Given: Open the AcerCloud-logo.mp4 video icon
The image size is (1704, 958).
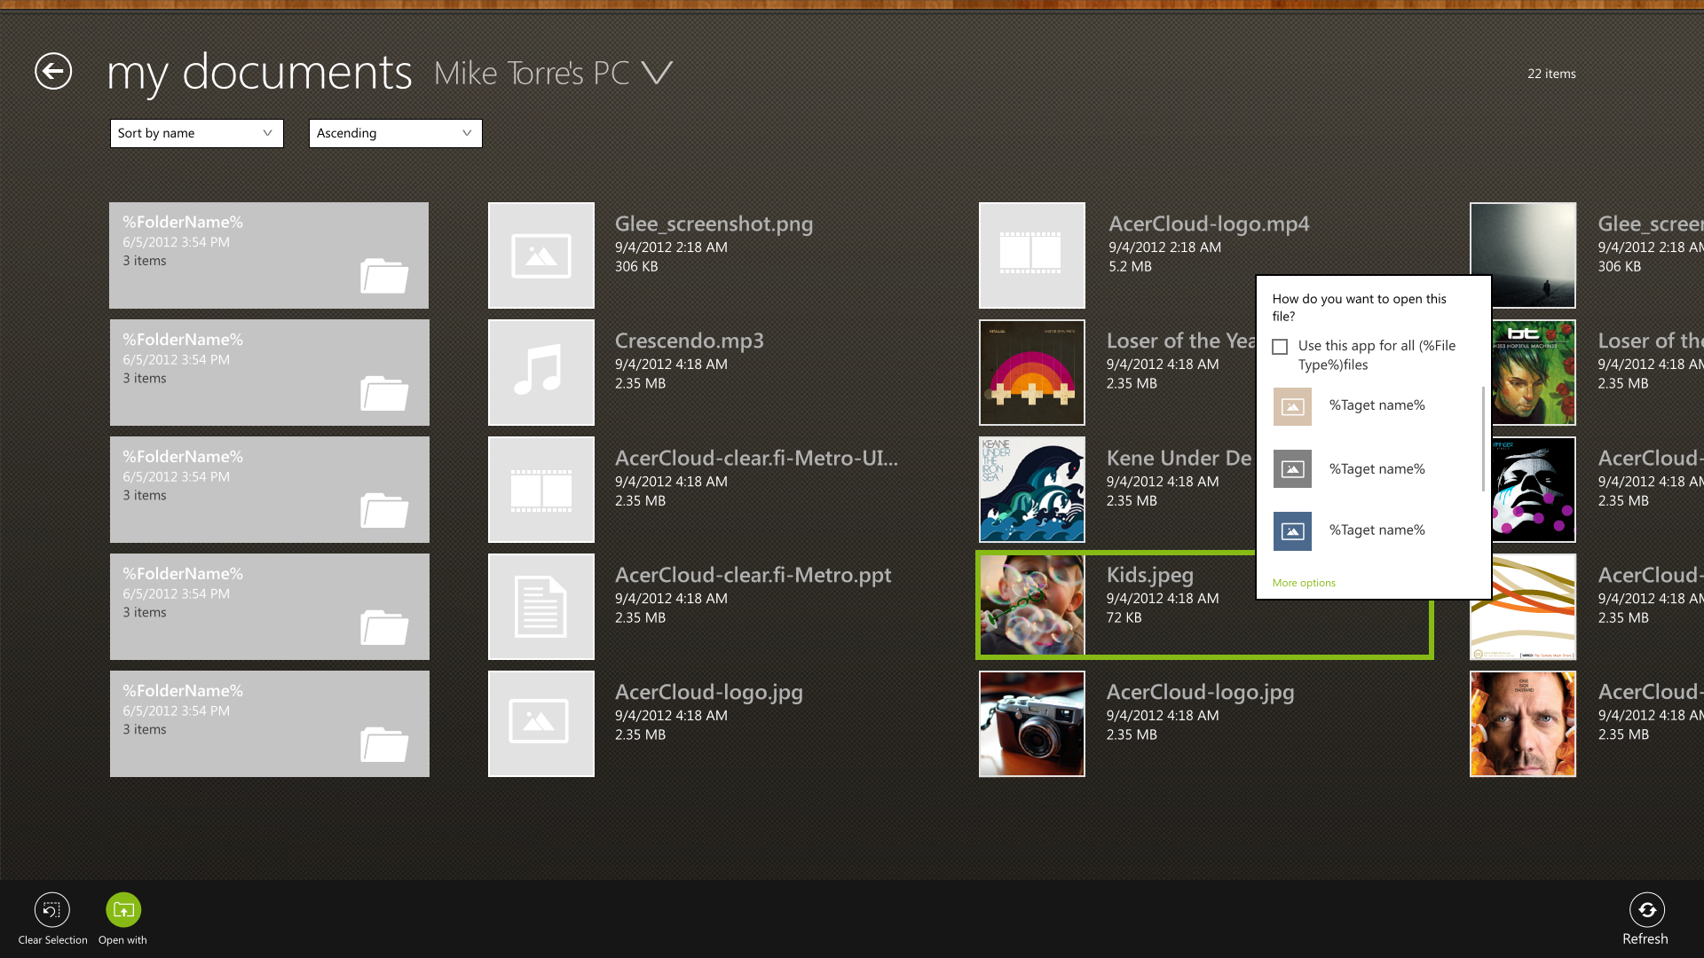Looking at the screenshot, I should click(1030, 255).
